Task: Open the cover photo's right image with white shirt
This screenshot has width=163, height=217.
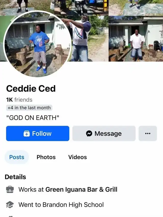Action: [x=136, y=39]
